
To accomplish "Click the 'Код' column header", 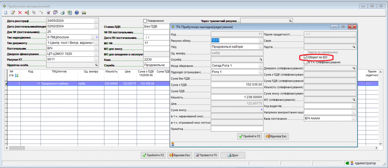I will point(31,71).
